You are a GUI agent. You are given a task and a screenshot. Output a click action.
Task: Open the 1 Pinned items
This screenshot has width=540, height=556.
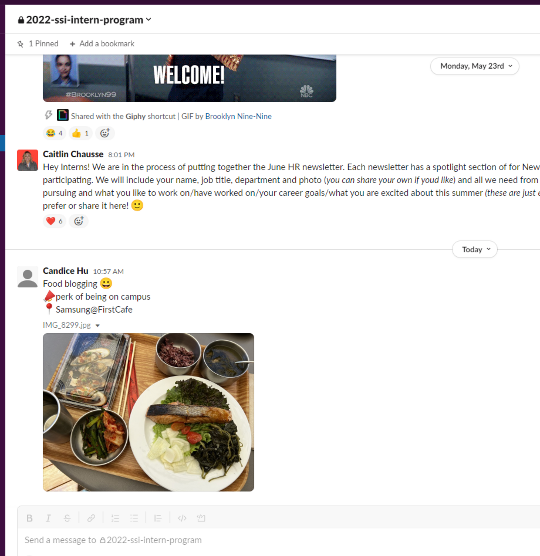pos(38,44)
